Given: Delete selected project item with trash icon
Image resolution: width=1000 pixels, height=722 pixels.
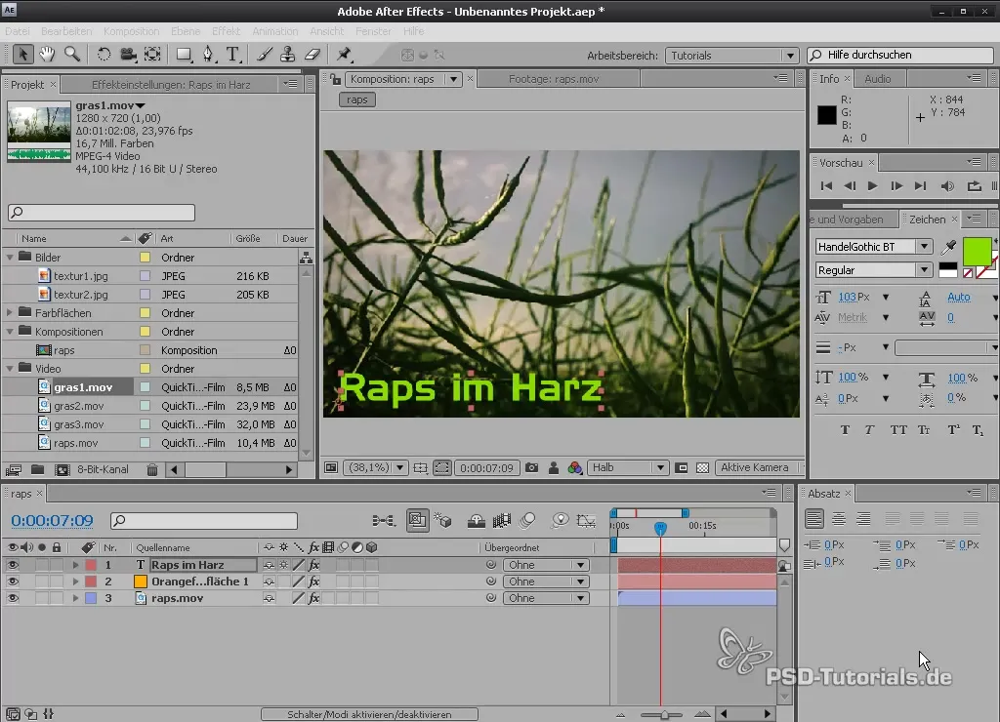Looking at the screenshot, I should pos(151,469).
